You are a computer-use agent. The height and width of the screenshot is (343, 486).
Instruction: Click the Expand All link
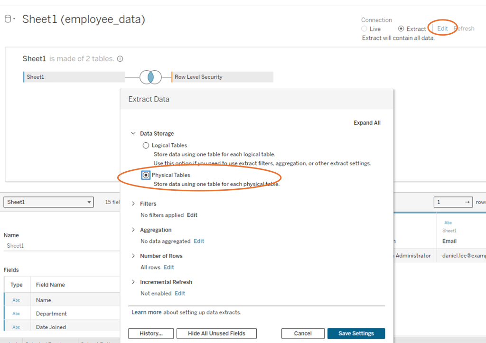tap(367, 122)
